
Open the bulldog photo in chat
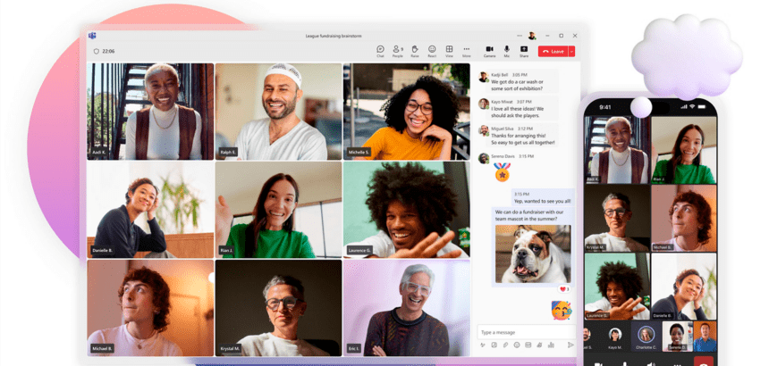tap(533, 253)
